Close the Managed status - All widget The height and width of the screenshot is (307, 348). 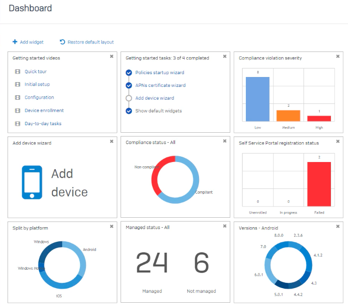click(225, 226)
